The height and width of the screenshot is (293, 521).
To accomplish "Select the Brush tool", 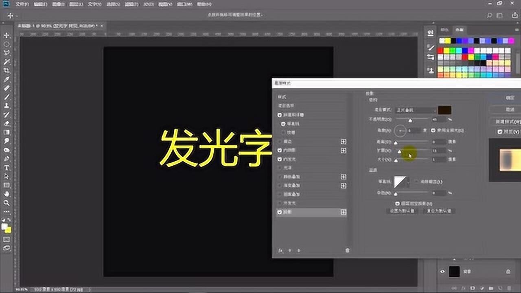I will pyautogui.click(x=7, y=97).
